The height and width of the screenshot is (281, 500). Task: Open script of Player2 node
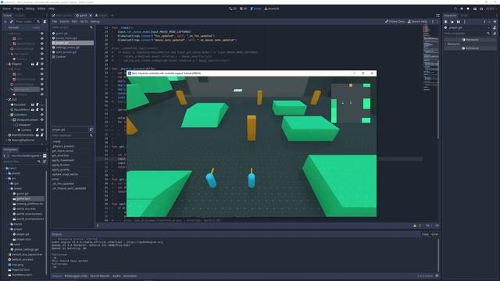point(37,64)
